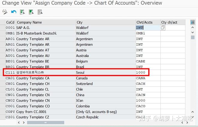Image resolution: width=198 pixels, height=127 pixels.
Task: Click the Company Name column header
Action: click(x=29, y=22)
